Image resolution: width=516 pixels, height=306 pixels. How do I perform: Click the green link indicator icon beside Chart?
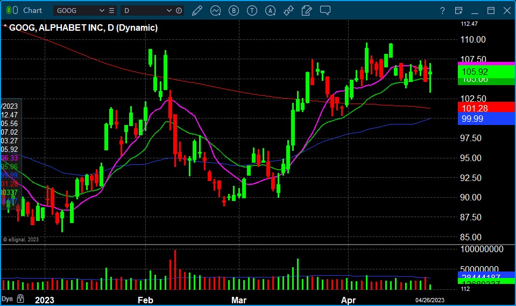point(12,10)
